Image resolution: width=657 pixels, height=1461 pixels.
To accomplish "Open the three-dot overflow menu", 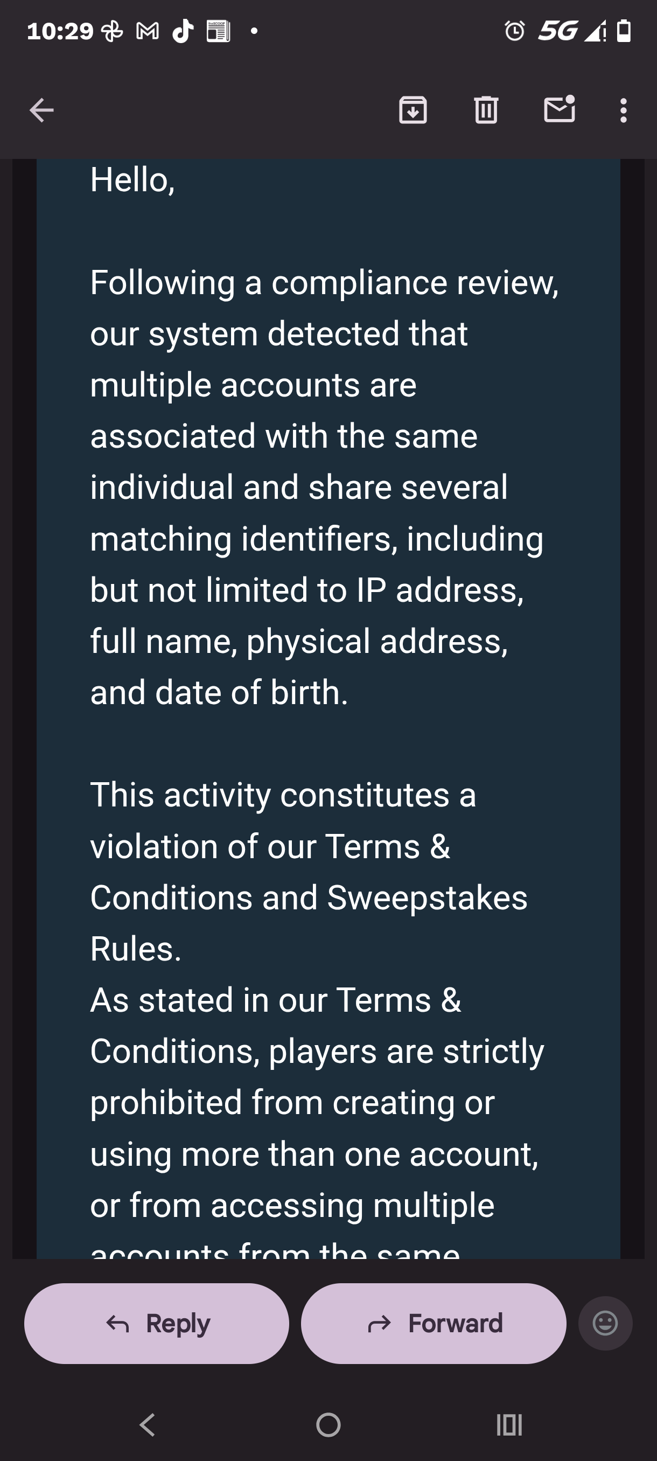I will coord(624,110).
